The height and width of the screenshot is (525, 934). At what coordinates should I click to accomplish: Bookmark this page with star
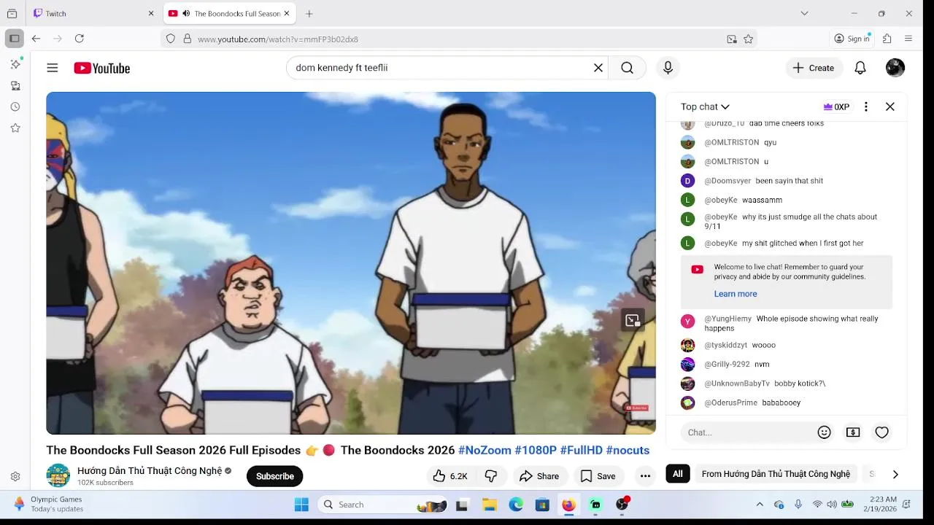click(748, 39)
